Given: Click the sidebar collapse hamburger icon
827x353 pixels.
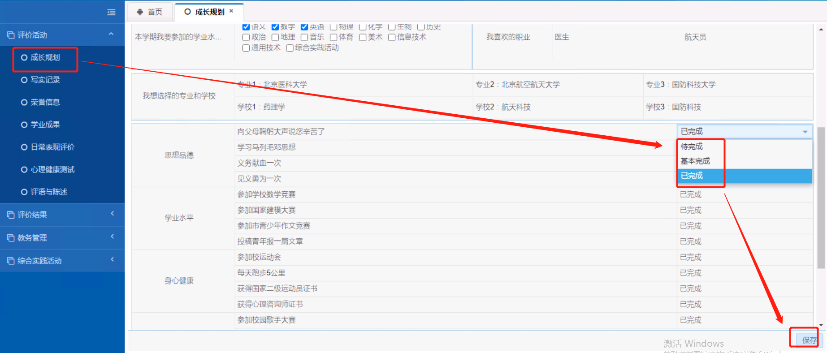Looking at the screenshot, I should (x=111, y=12).
